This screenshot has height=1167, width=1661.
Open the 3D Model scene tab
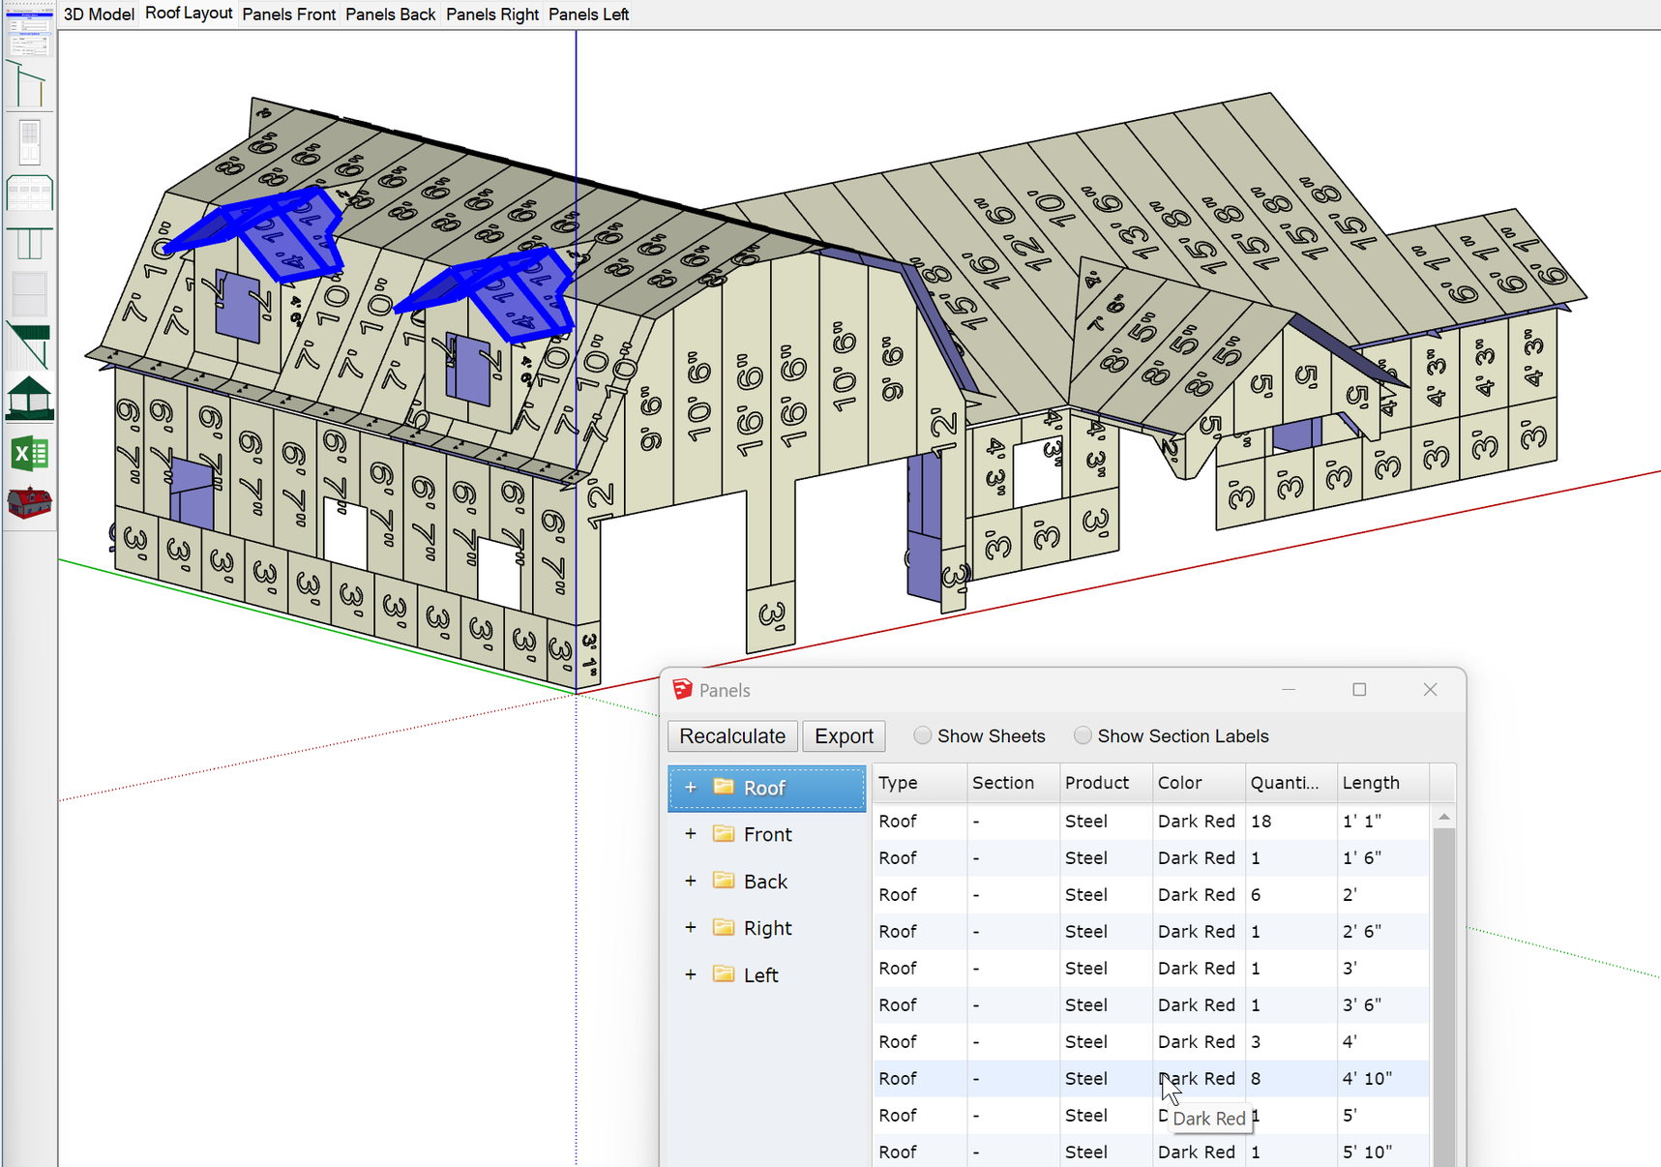[x=99, y=15]
